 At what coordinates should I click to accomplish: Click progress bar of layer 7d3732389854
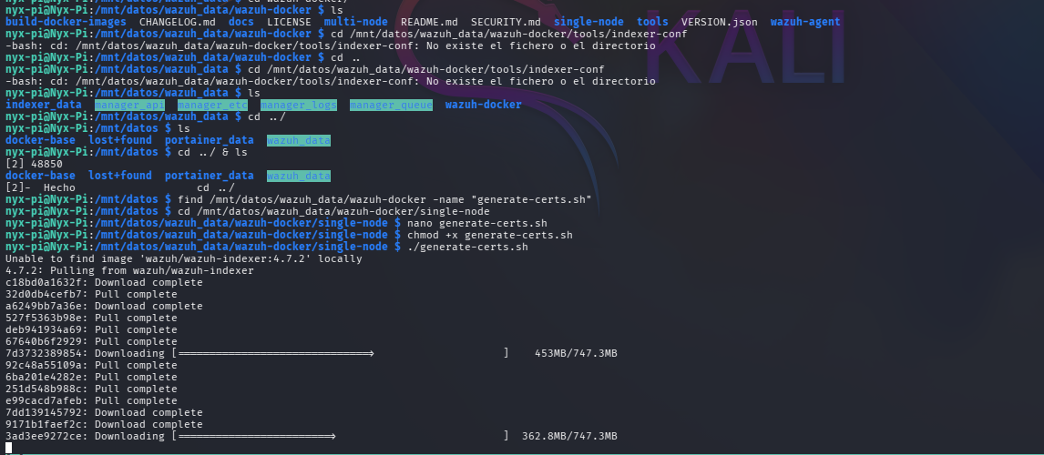pos(340,353)
